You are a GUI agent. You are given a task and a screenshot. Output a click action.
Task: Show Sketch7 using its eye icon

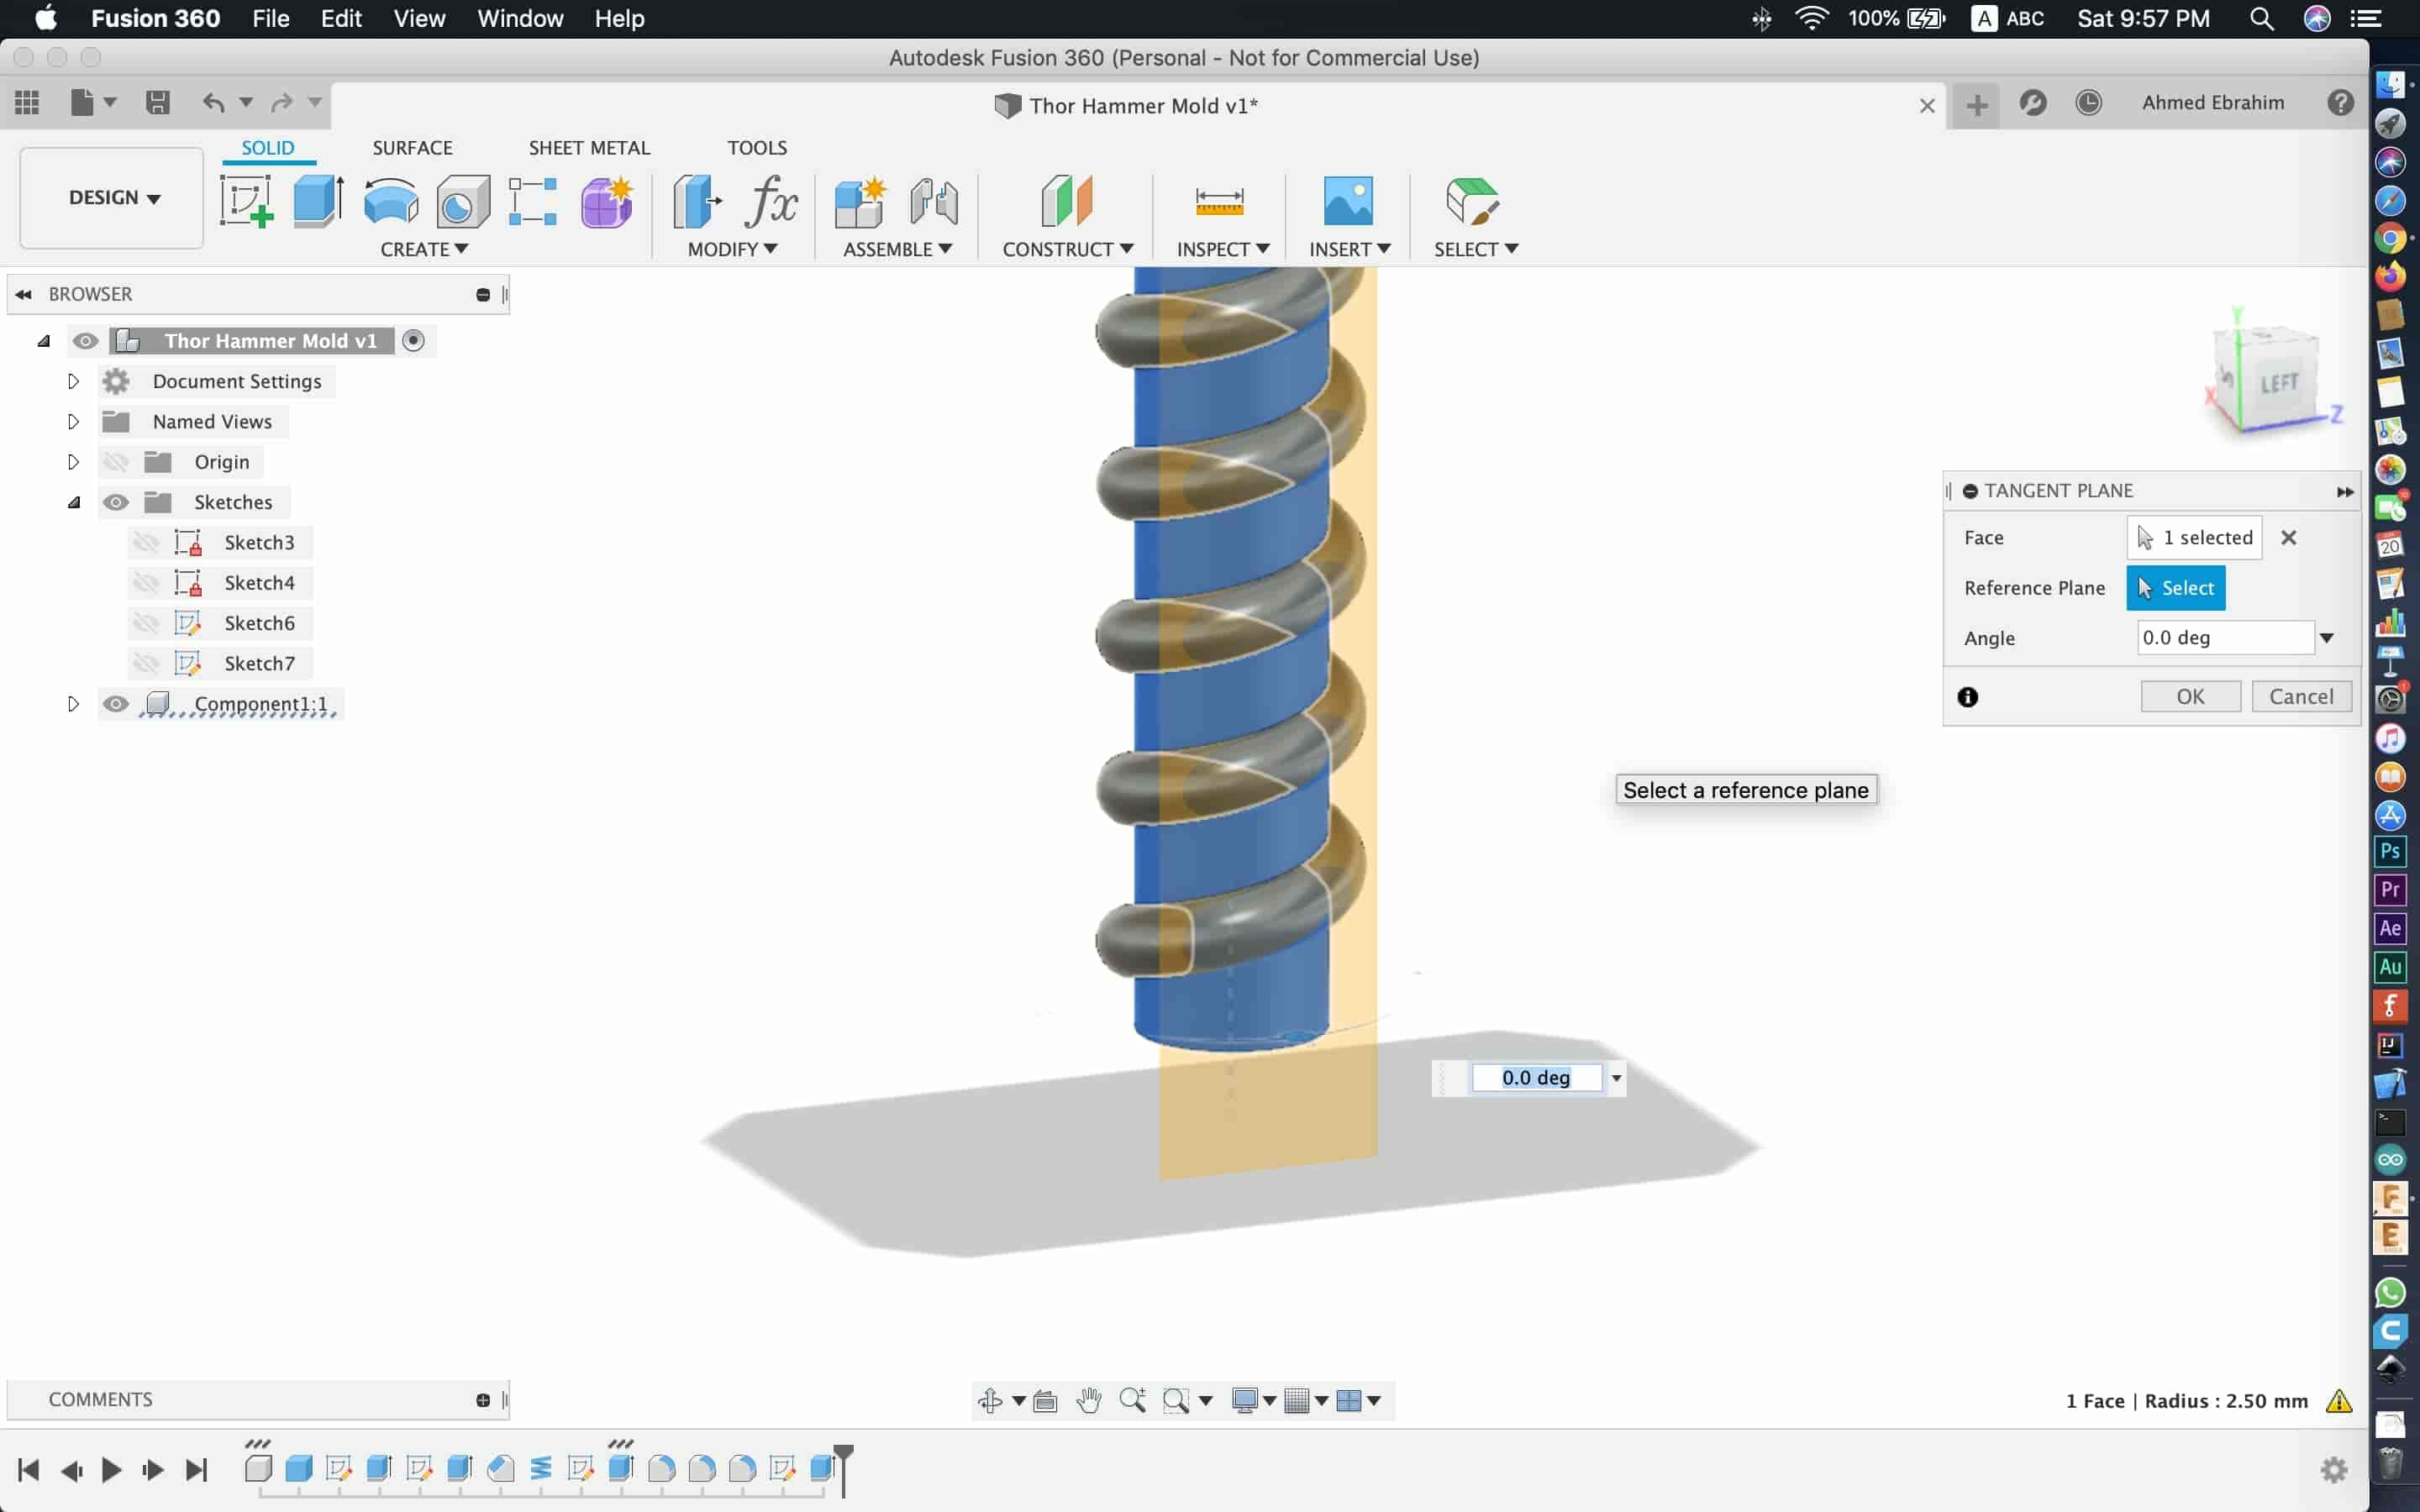[146, 663]
